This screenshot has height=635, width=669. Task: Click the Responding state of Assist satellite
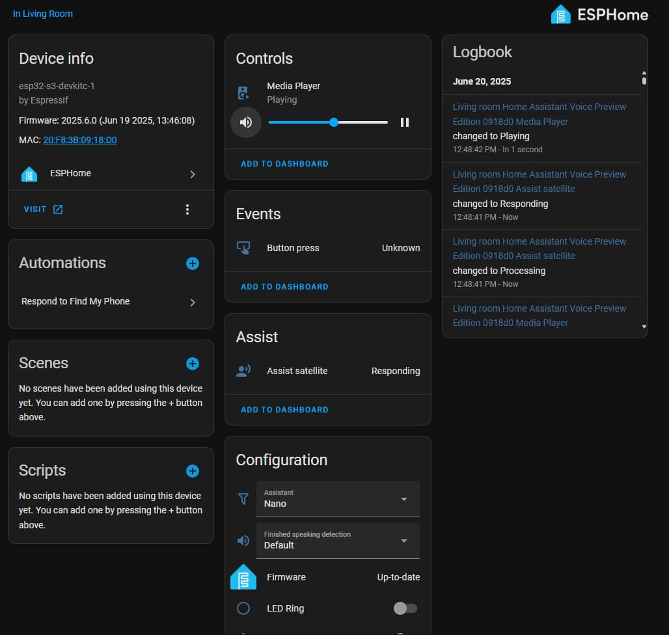[396, 371]
